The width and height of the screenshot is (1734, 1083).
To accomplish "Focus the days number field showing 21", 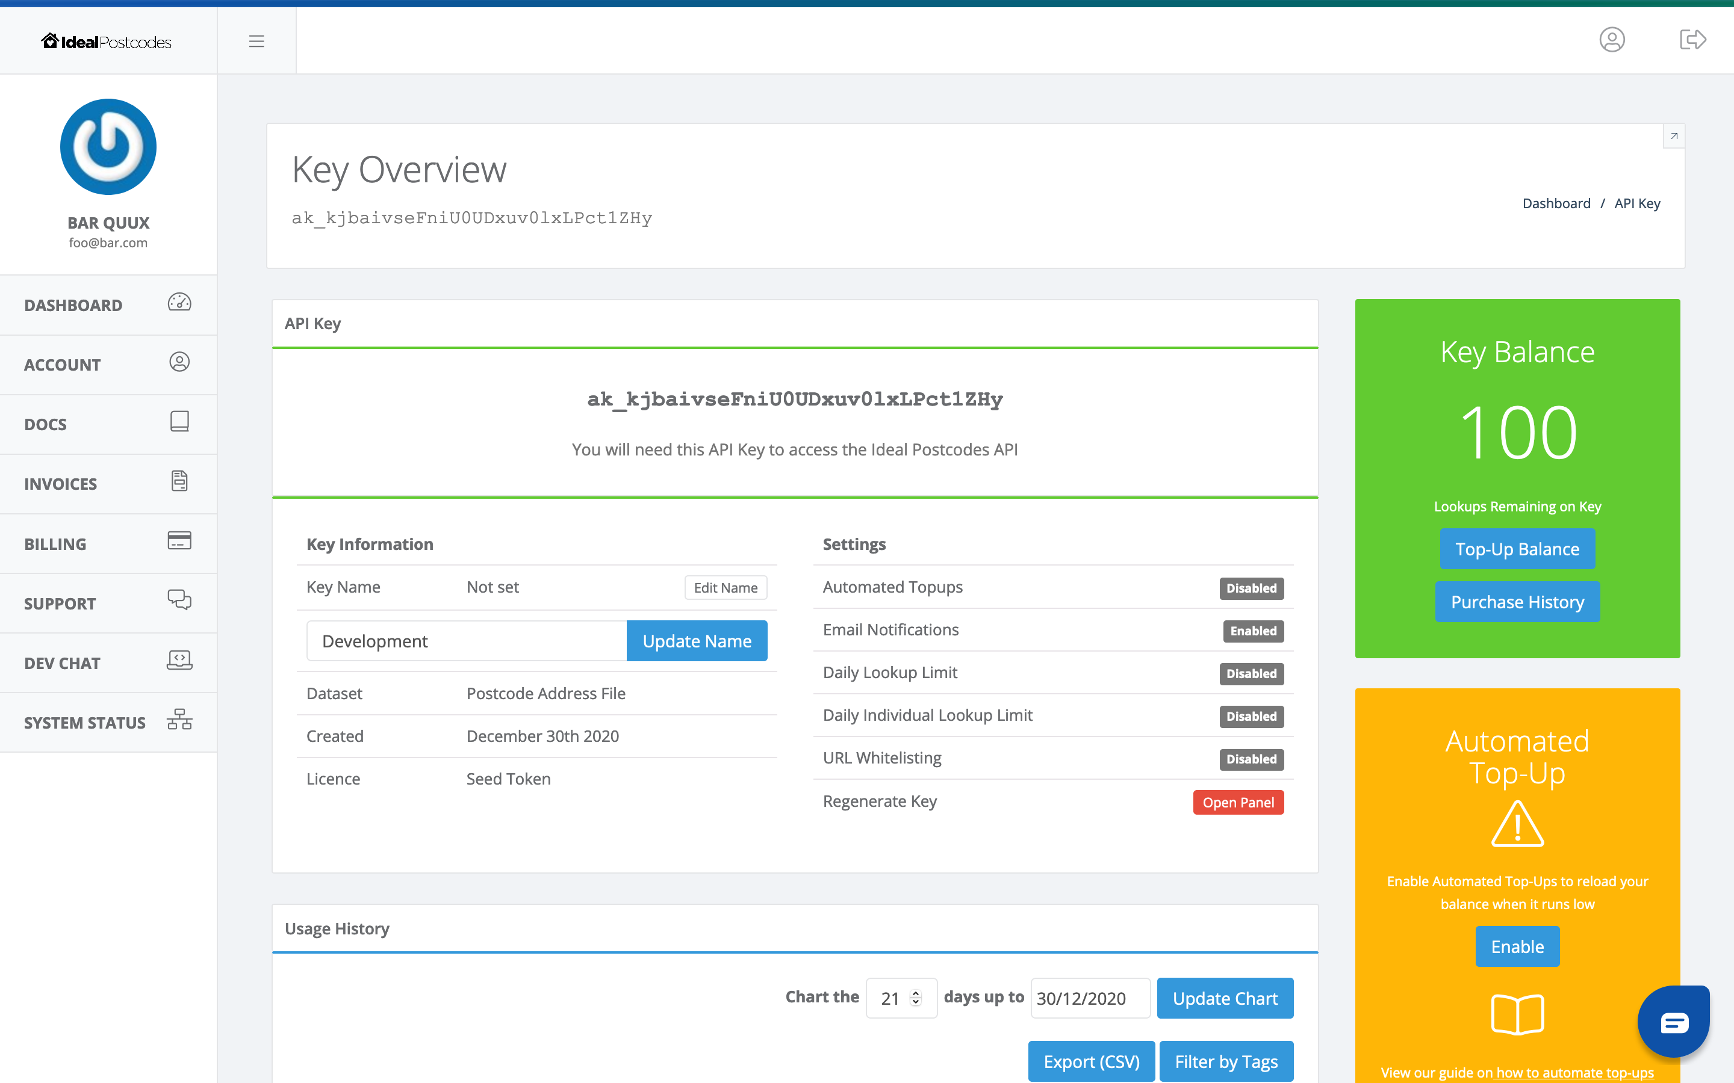I will click(901, 998).
